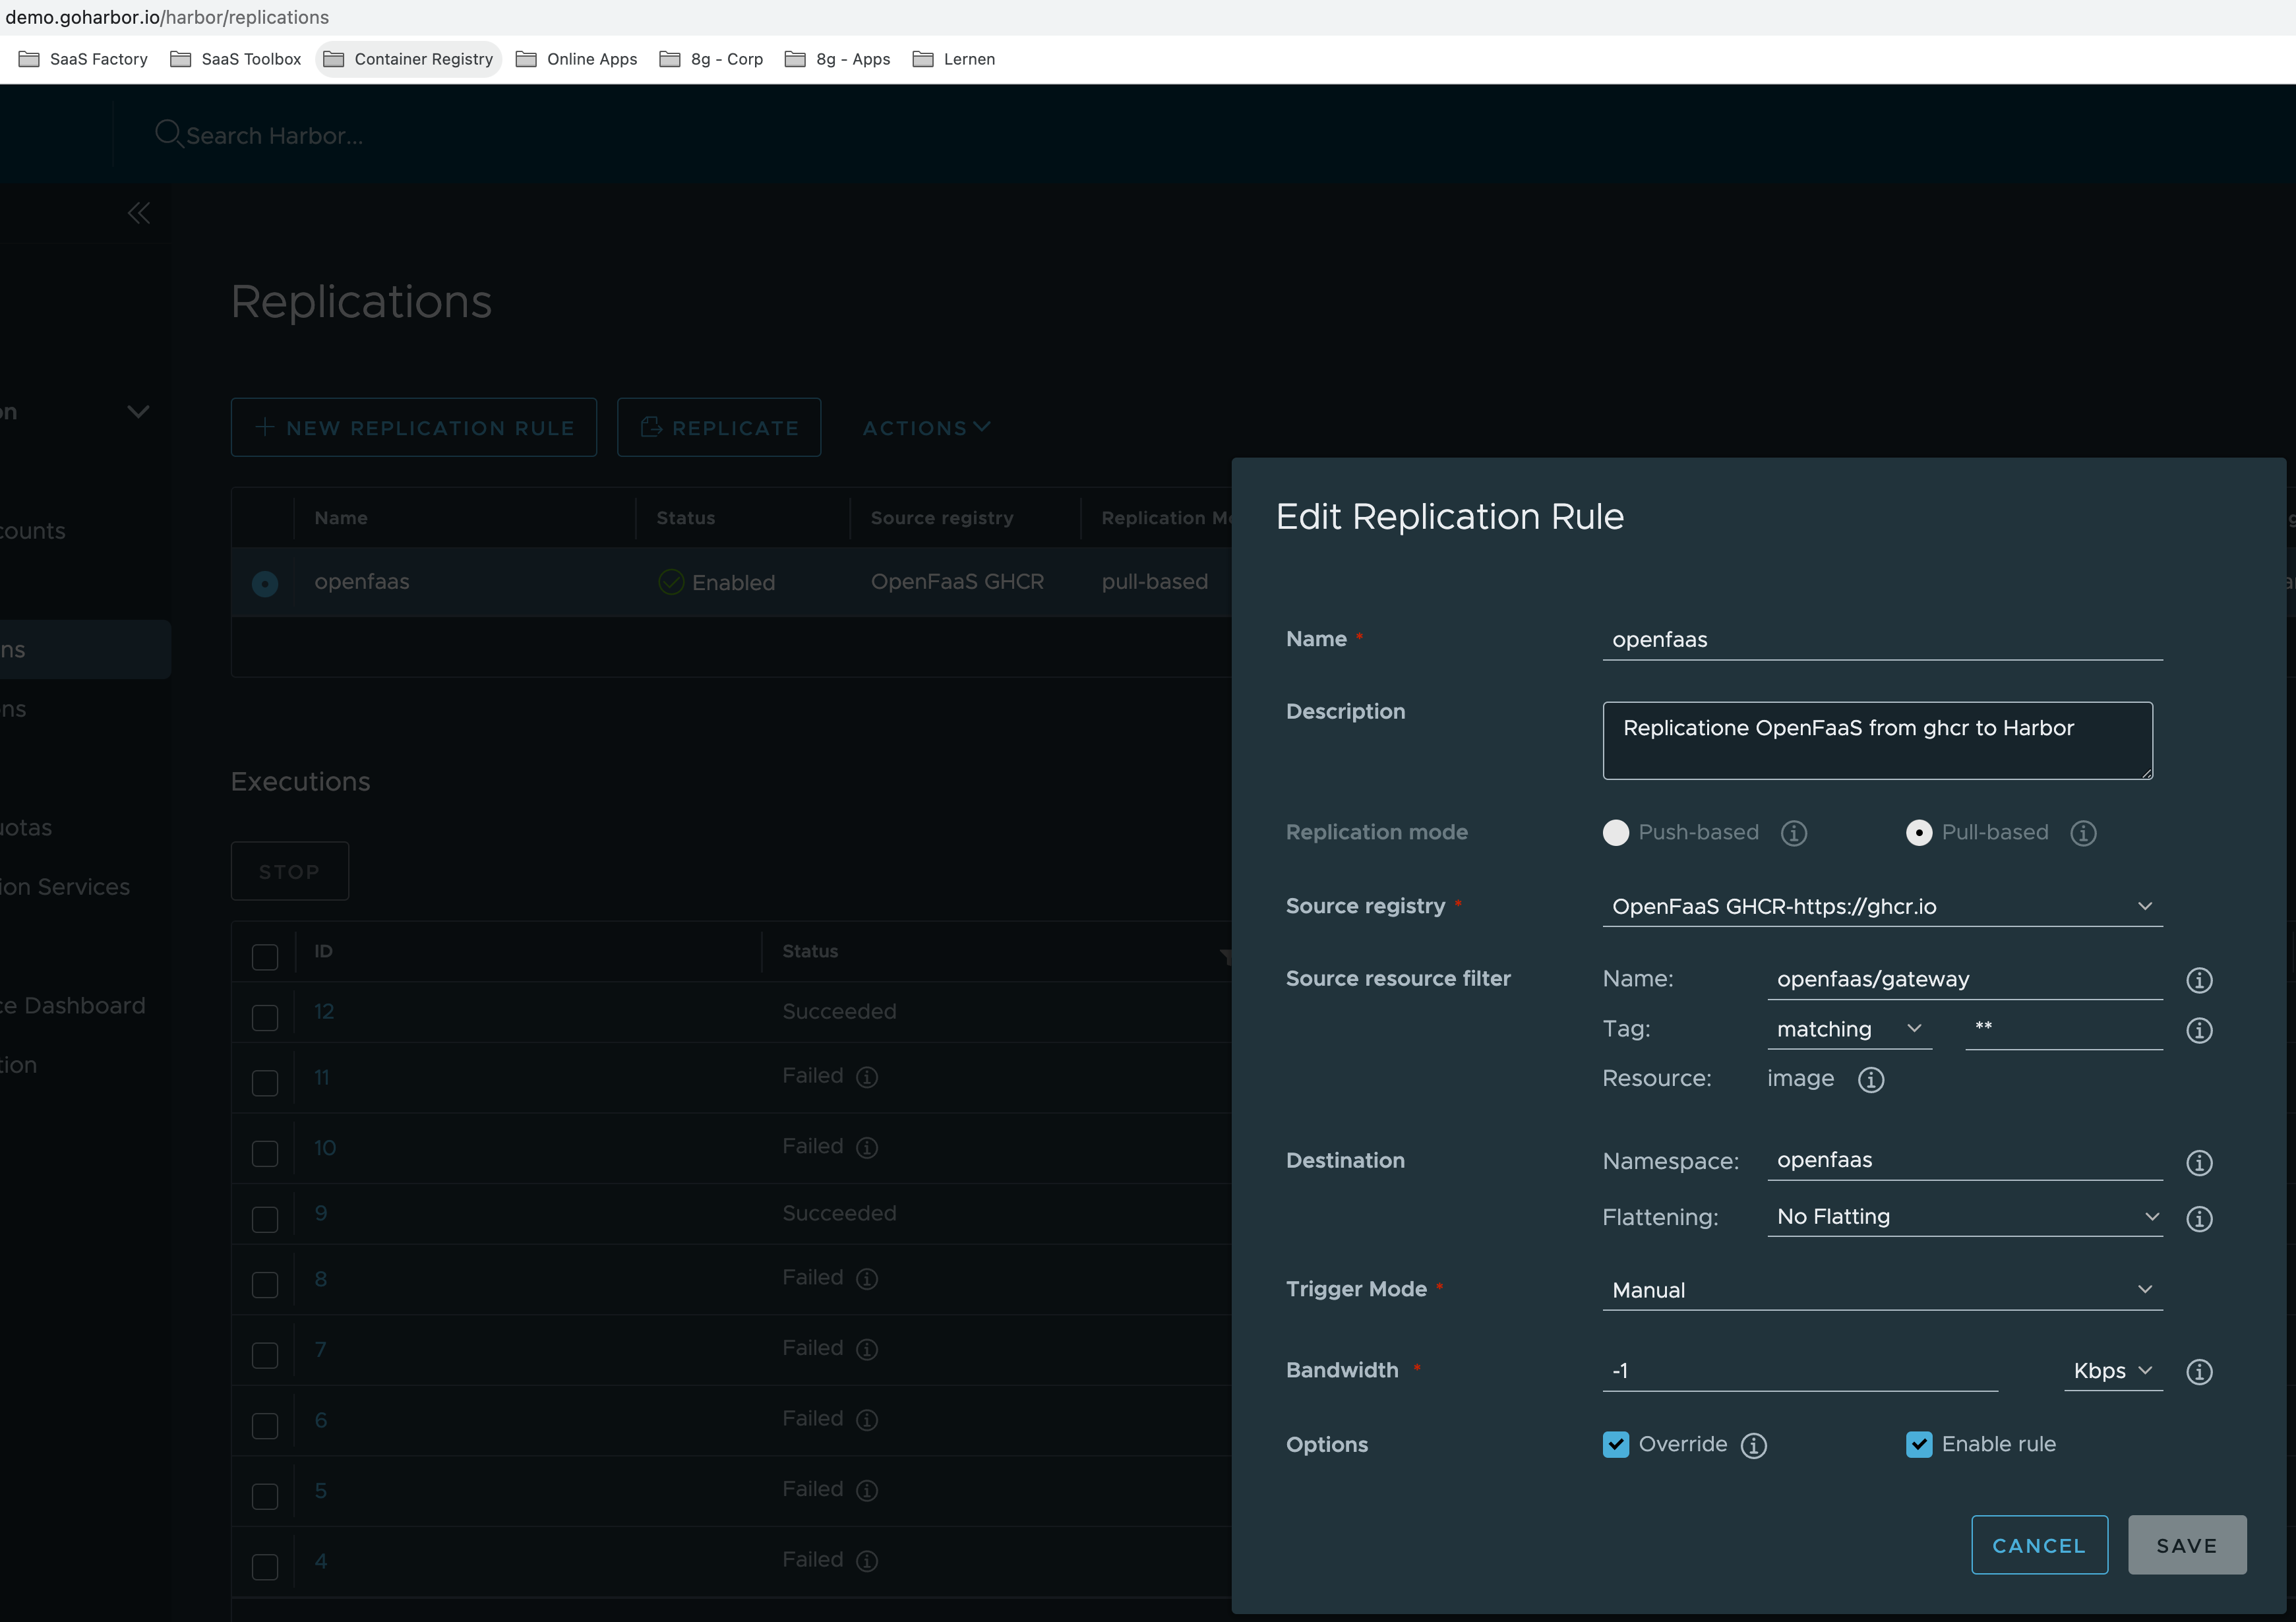2296x1622 pixels.
Task: Collapse the sidebar with the double-chevron icon
Action: tap(139, 212)
